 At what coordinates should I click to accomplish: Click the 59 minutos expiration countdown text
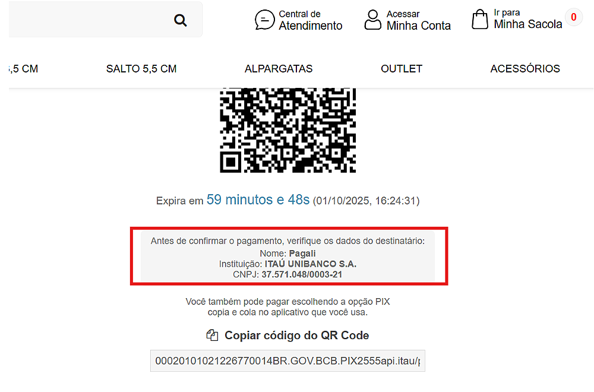258,200
